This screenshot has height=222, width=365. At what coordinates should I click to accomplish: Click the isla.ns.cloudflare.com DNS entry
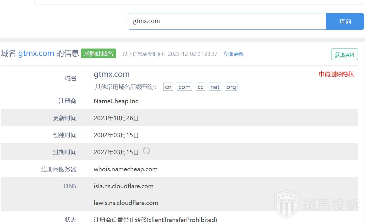click(x=123, y=186)
